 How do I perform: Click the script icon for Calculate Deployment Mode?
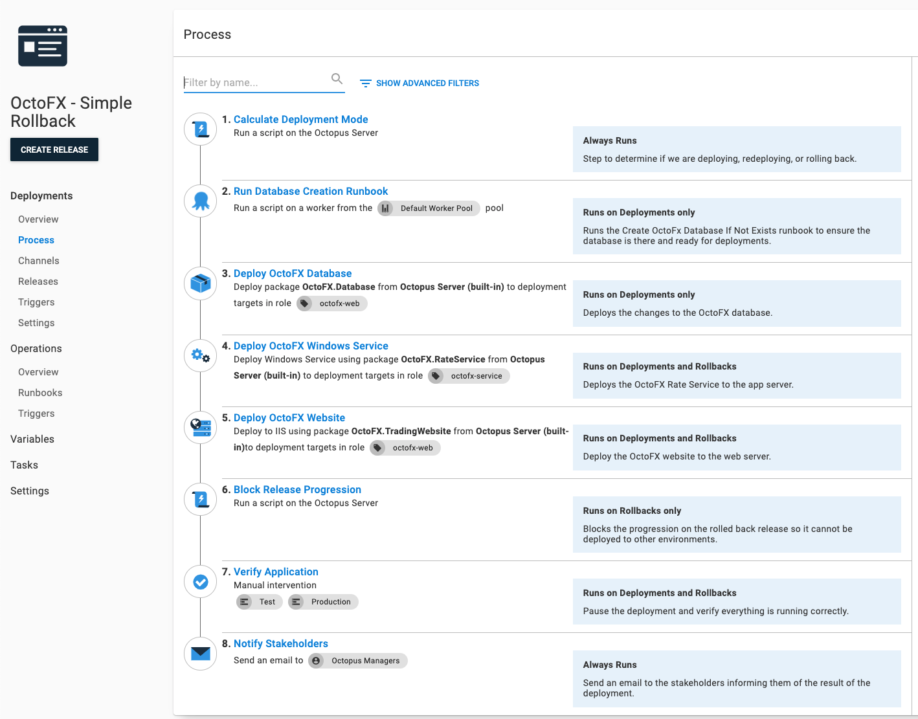[x=200, y=129]
